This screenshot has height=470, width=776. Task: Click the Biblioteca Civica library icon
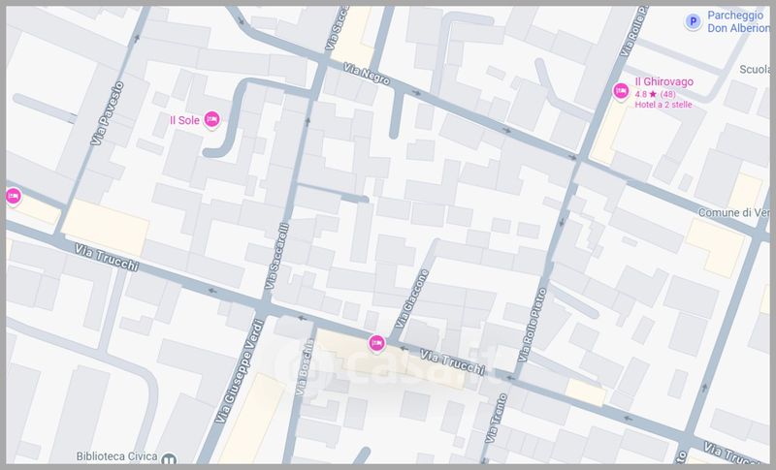(x=169, y=460)
